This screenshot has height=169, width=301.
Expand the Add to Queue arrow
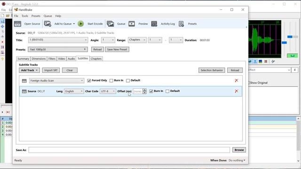[x=74, y=24]
